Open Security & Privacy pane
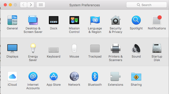The image size is (169, 94). [116, 20]
